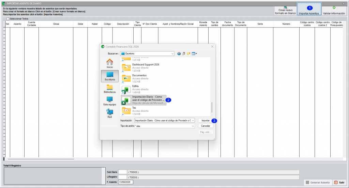
Task: Click the Código de Presupuesto column header
Action: [x=336, y=24]
